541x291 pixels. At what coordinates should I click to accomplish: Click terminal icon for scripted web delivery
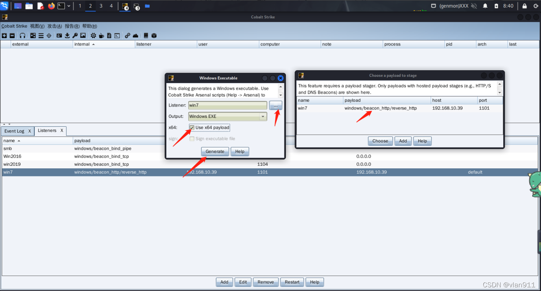tap(117, 36)
